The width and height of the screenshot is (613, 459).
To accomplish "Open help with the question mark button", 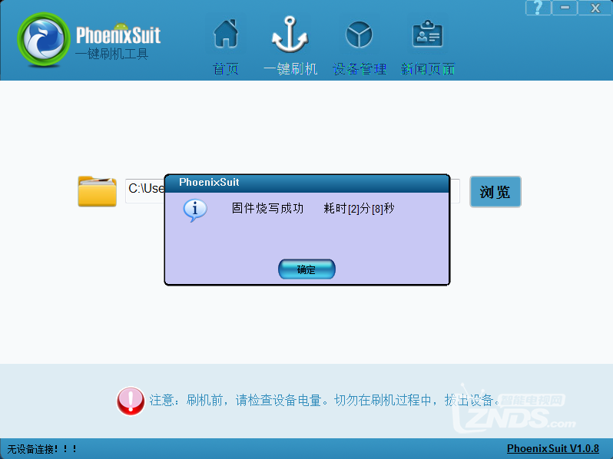I will click(x=538, y=8).
